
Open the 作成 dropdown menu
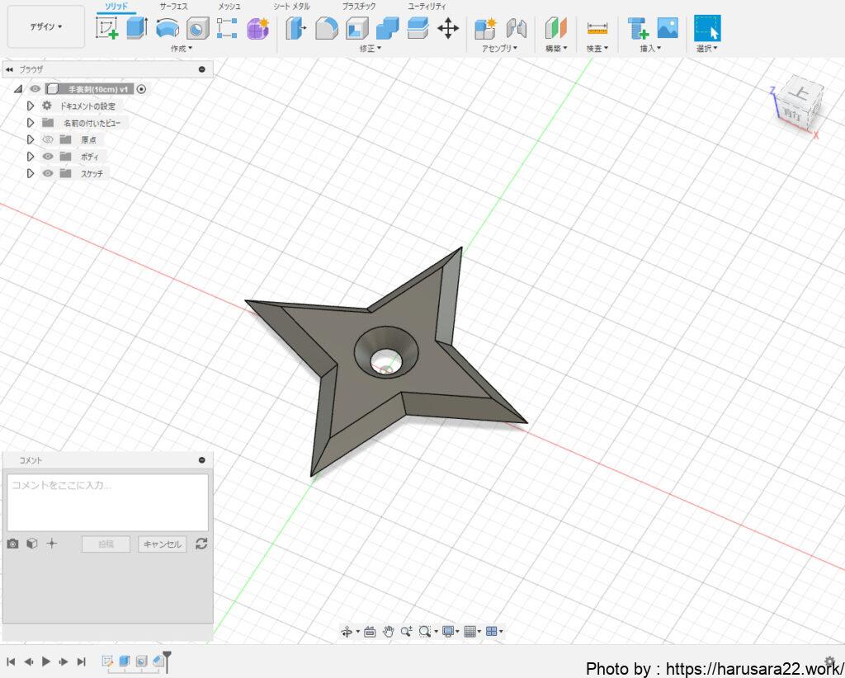181,49
